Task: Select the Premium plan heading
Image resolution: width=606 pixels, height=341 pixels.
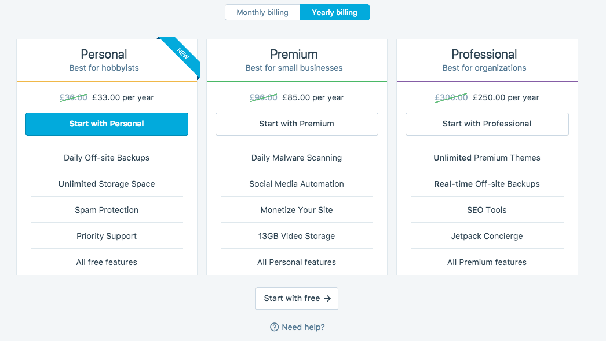Action: [x=294, y=54]
